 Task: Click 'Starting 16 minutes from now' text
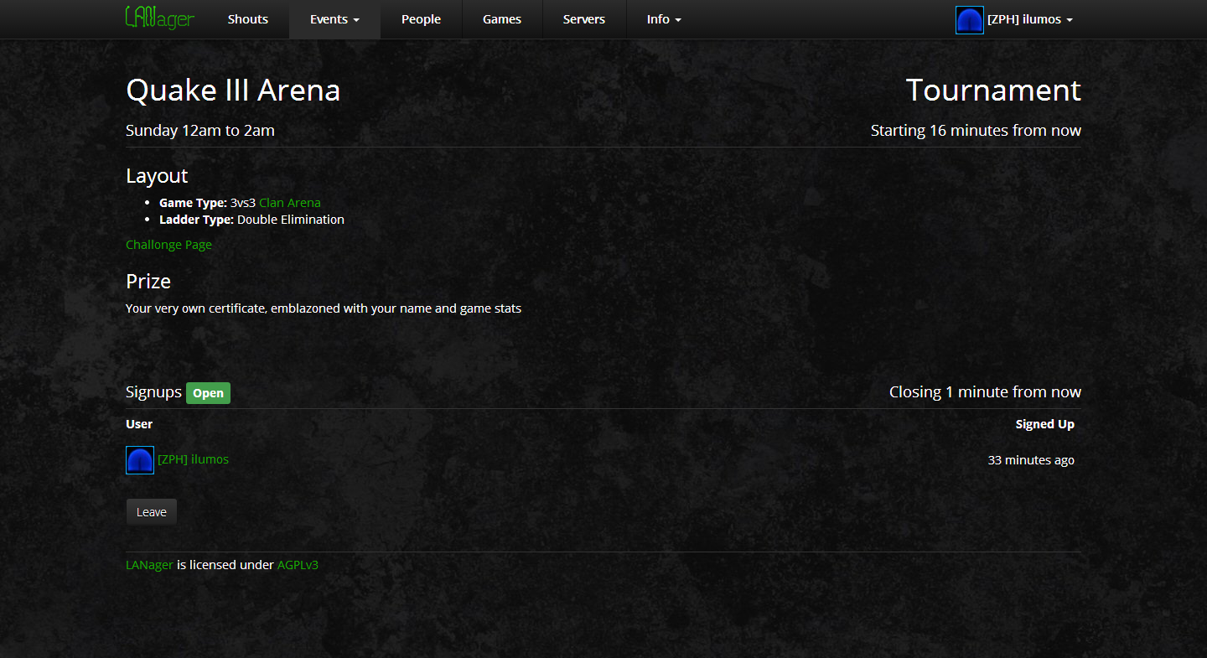click(976, 131)
